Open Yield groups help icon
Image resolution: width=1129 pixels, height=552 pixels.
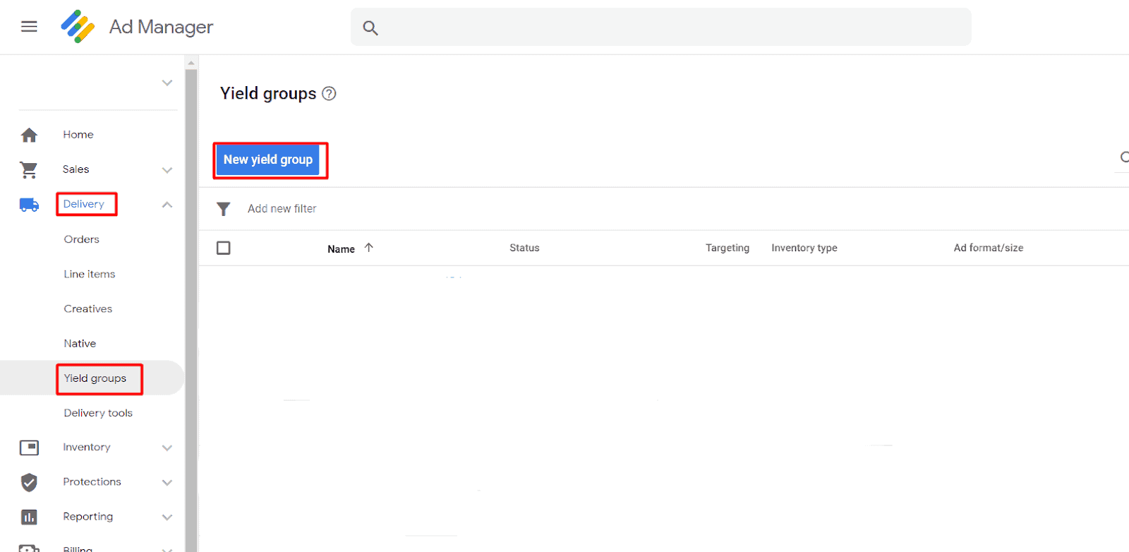[329, 94]
